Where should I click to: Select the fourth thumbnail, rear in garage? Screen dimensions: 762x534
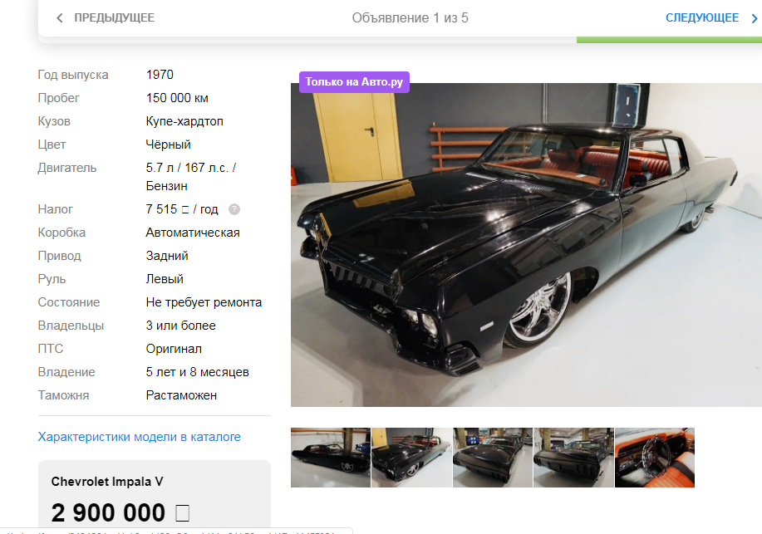pos(573,458)
